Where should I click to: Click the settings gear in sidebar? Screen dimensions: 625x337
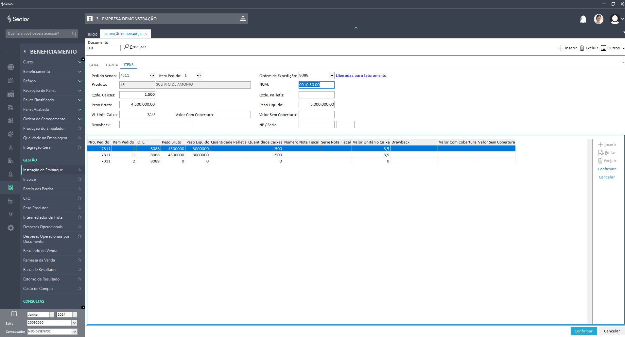11,228
